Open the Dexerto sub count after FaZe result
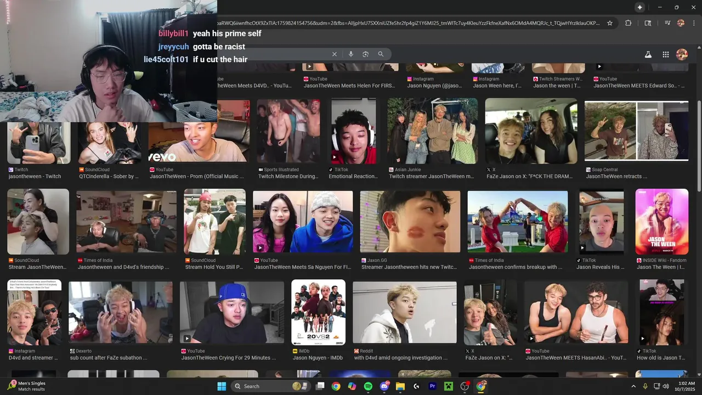702x395 pixels. (121, 313)
